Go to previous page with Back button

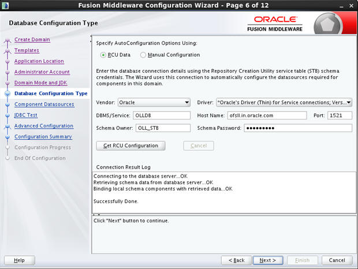236,260
